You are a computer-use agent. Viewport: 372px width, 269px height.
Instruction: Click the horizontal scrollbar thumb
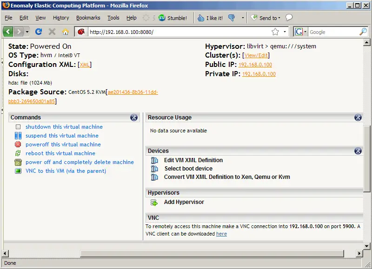(212, 254)
